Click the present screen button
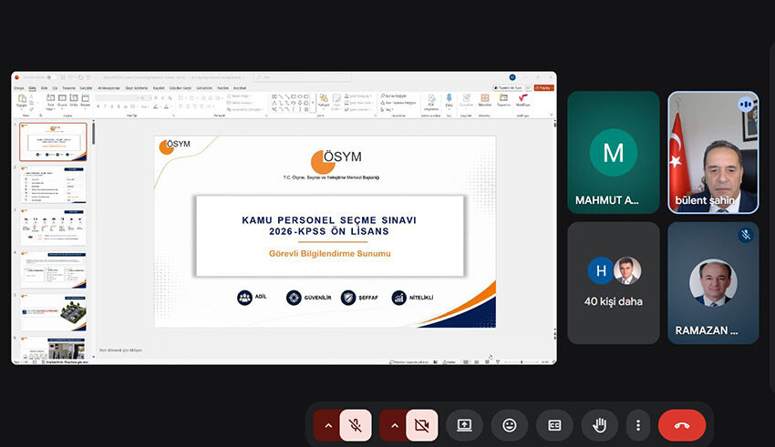 pyautogui.click(x=464, y=425)
